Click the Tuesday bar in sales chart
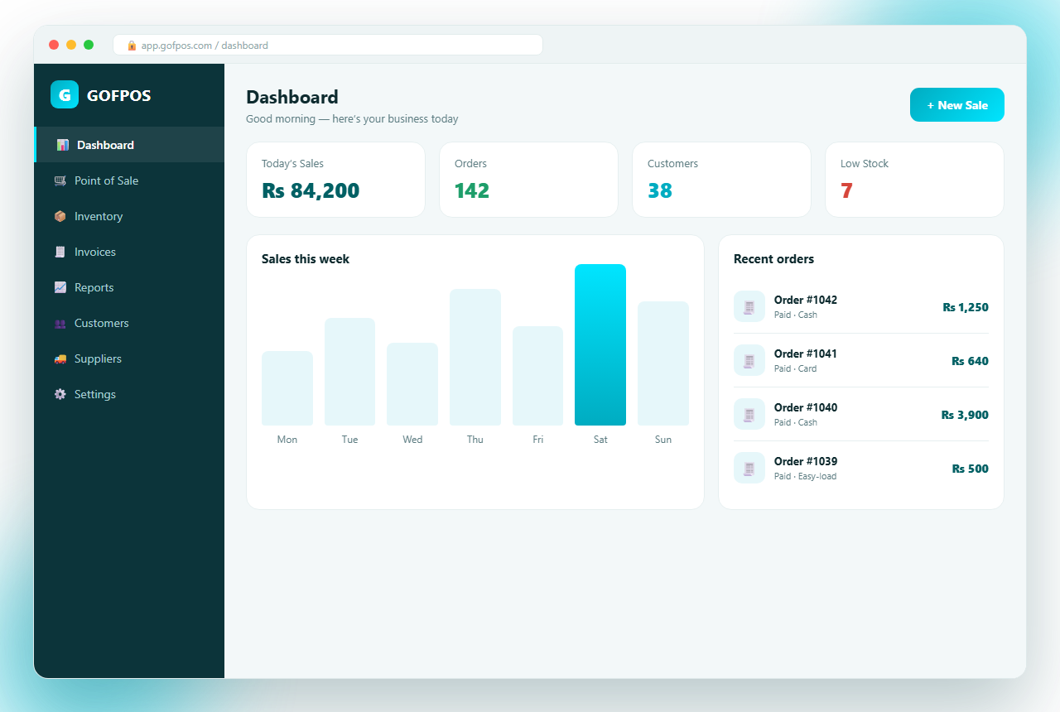This screenshot has width=1060, height=712. (x=349, y=372)
